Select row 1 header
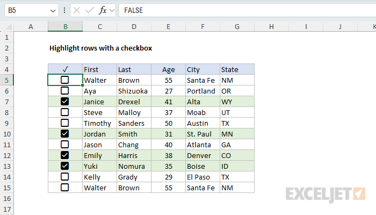 click(x=6, y=37)
